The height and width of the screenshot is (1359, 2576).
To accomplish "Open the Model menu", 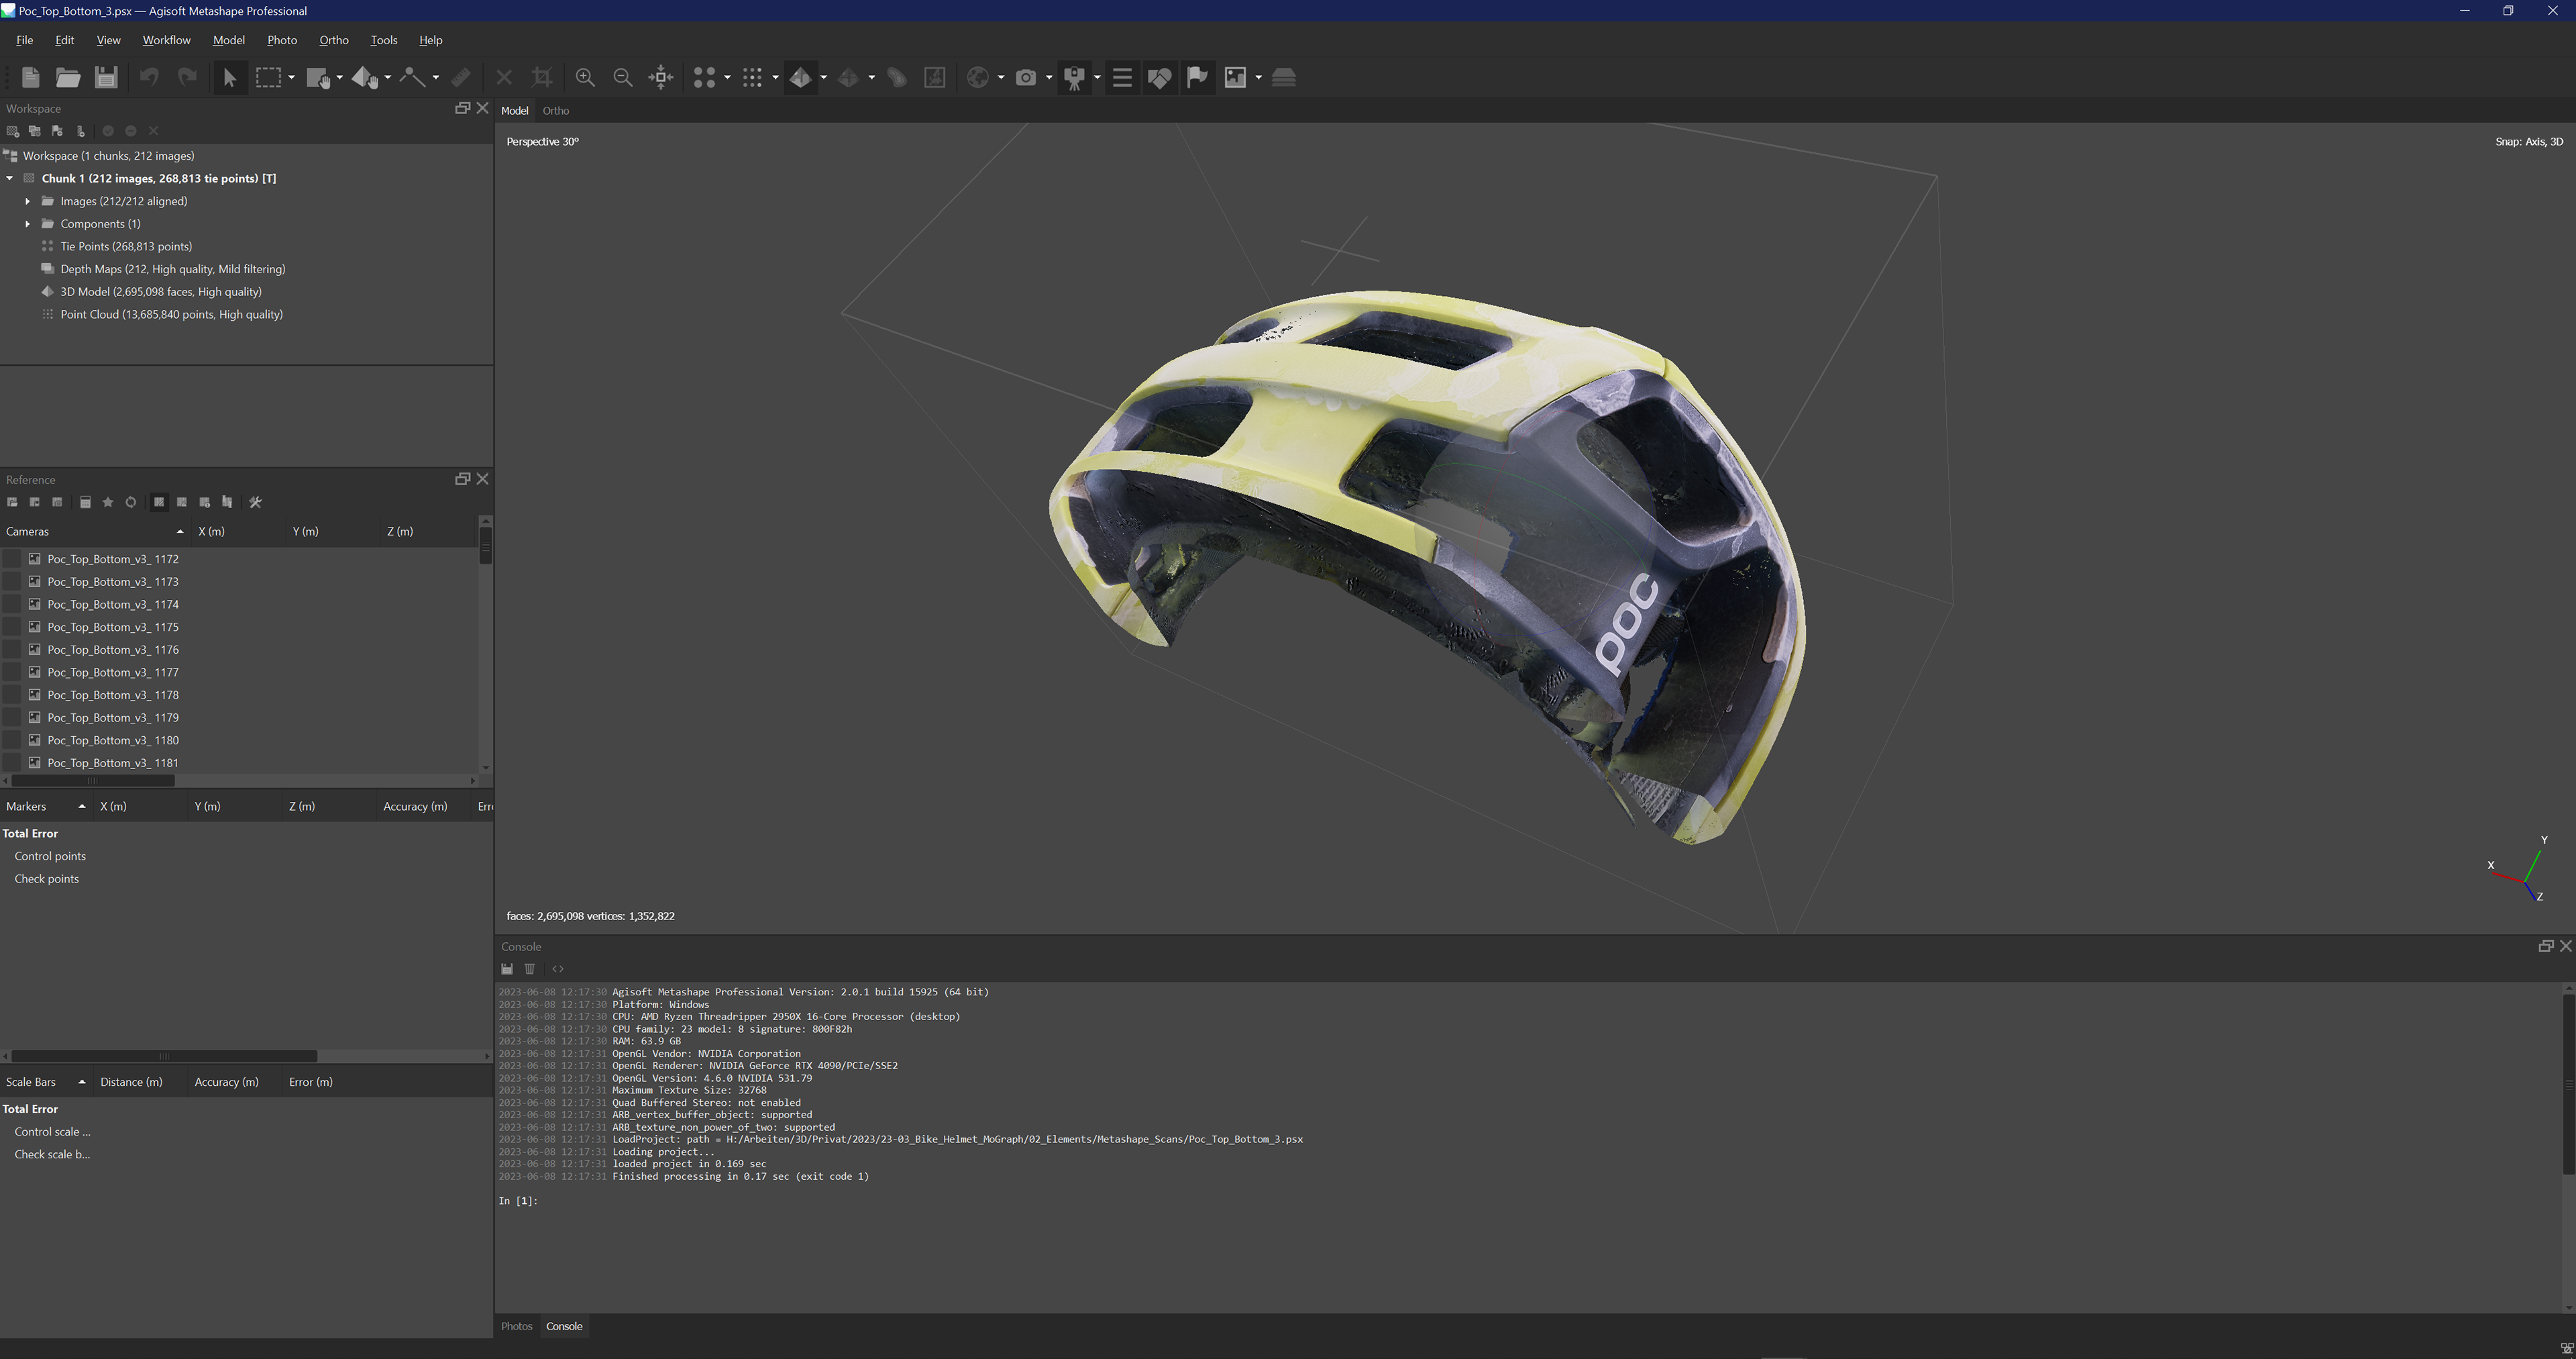I will point(229,40).
